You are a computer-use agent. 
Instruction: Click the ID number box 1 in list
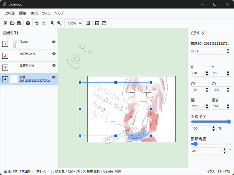coord(5,44)
